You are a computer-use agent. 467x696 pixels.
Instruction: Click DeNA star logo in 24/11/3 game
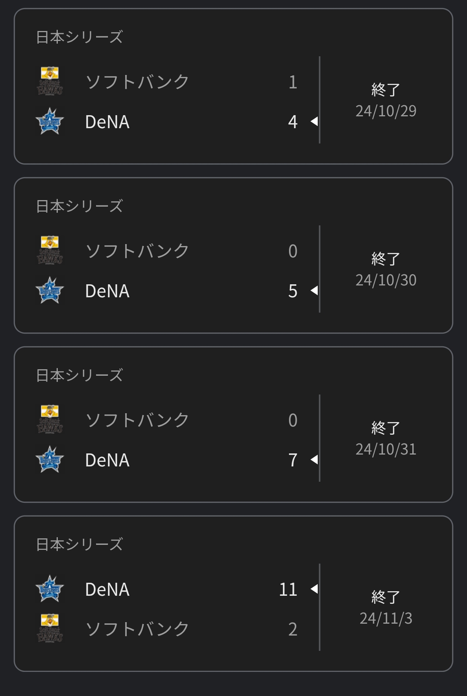[50, 589]
